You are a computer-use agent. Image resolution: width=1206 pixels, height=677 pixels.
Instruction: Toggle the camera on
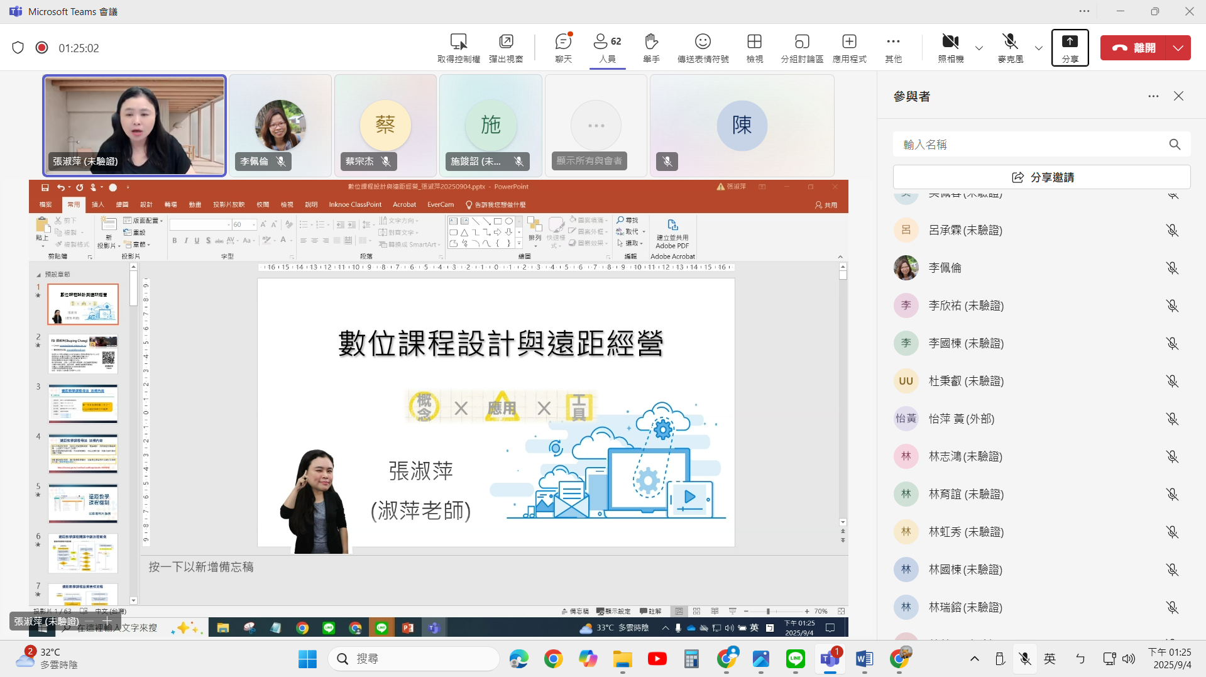(950, 48)
